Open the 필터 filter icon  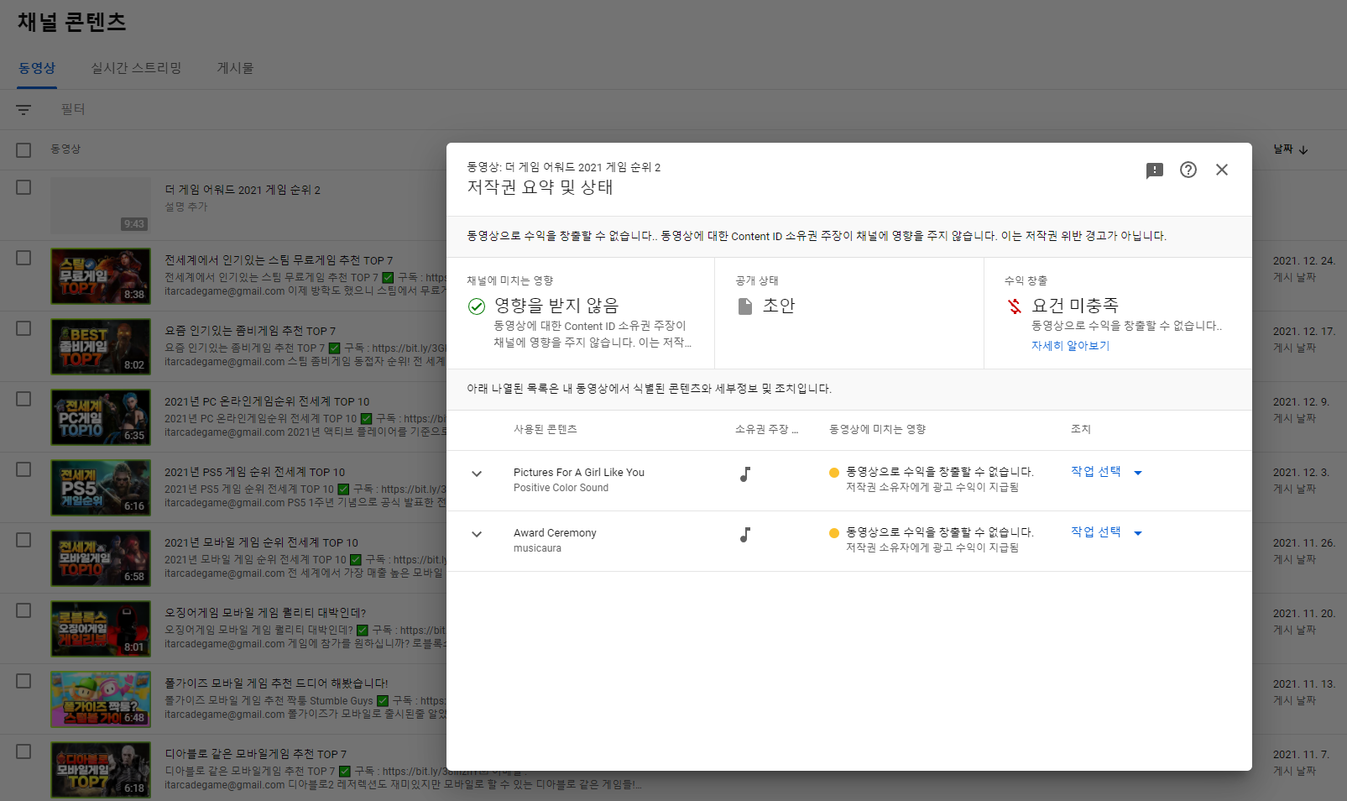click(x=23, y=109)
